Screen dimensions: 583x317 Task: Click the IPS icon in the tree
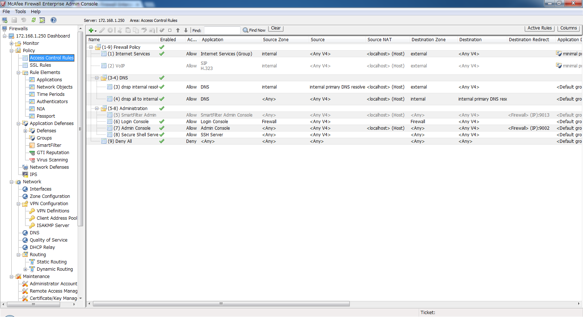25,175
